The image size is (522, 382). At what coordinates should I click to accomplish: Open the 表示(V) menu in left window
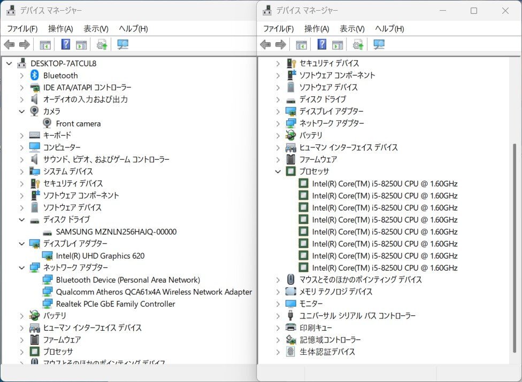coord(95,28)
